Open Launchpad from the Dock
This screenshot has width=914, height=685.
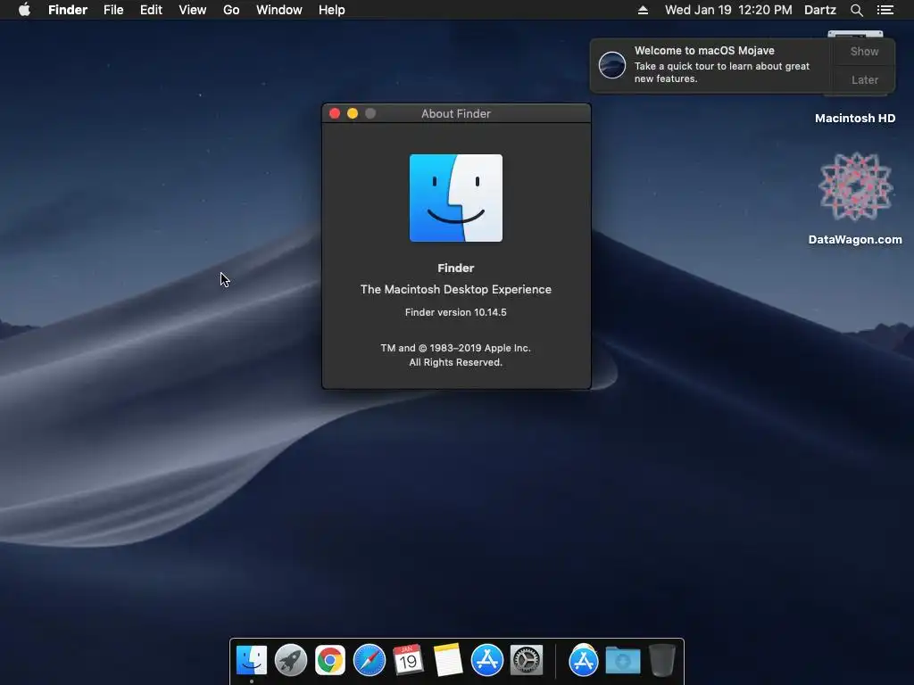291,660
